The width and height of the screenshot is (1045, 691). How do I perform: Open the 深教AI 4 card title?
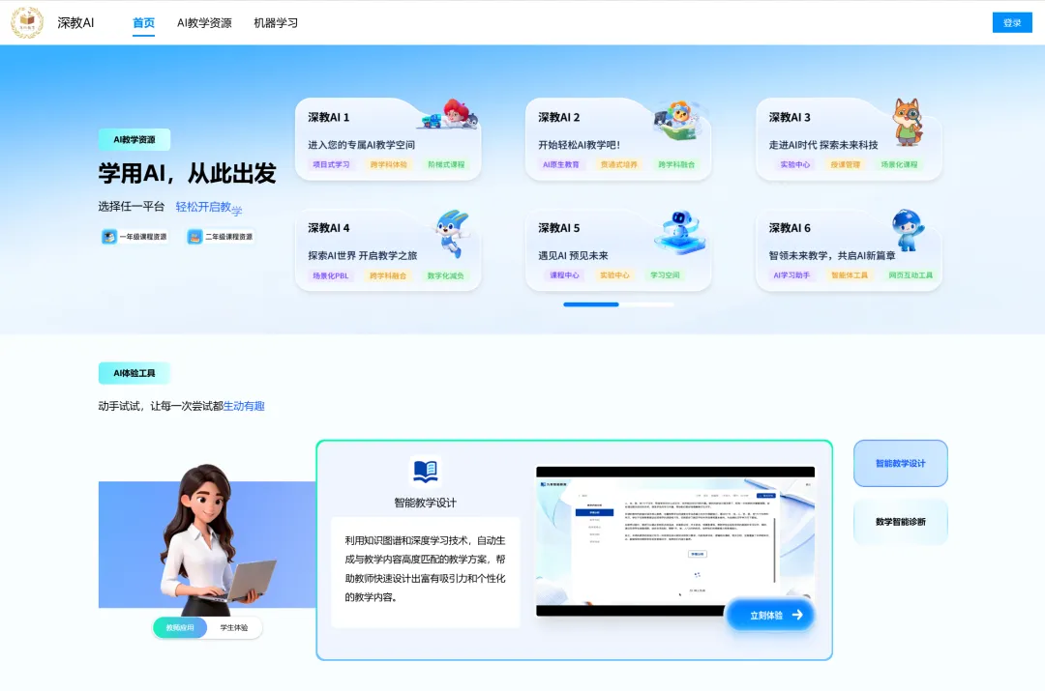(329, 228)
